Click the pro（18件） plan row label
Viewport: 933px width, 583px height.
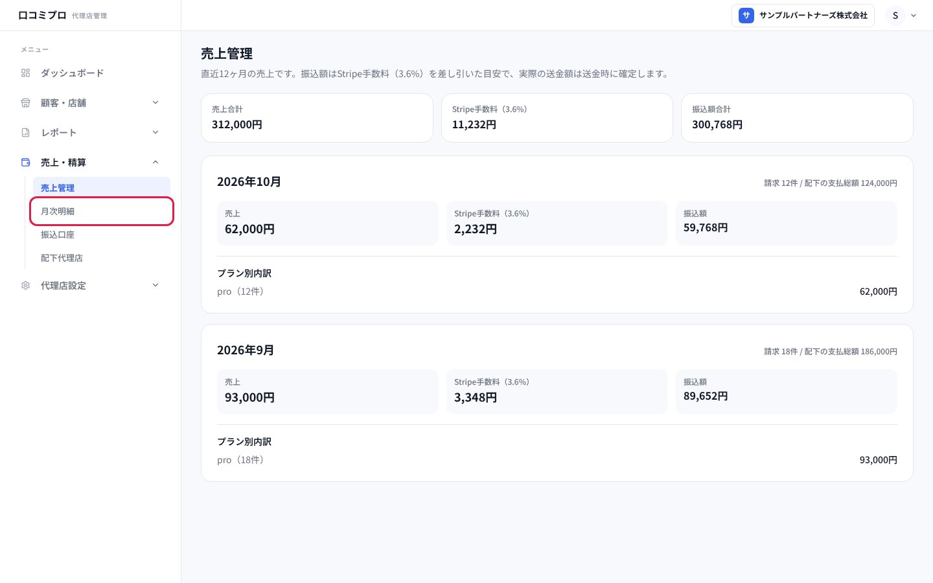pos(240,460)
